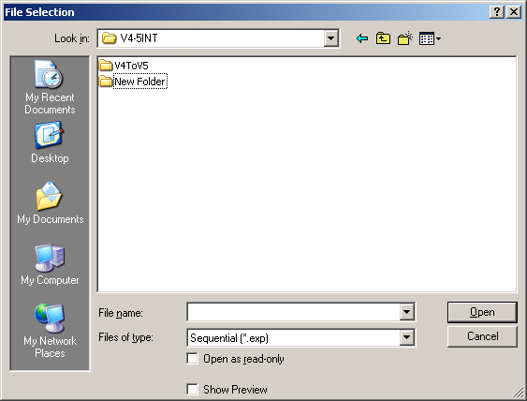
Task: Go back using the blue arrow icon
Action: tap(362, 38)
